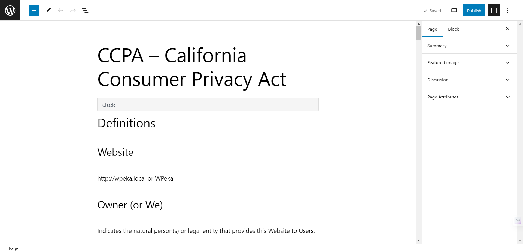
Task: Open the Document Overview list icon
Action: [x=85, y=10]
